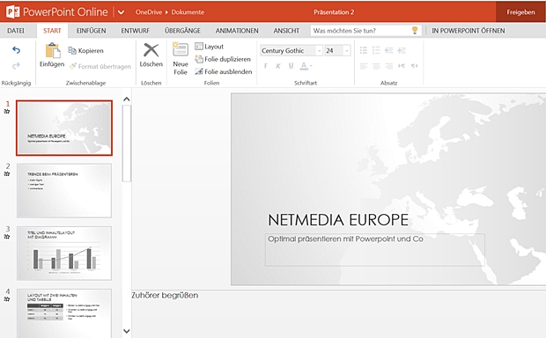Click the animation star icon under slide 2
The image size is (546, 338).
coord(7,173)
